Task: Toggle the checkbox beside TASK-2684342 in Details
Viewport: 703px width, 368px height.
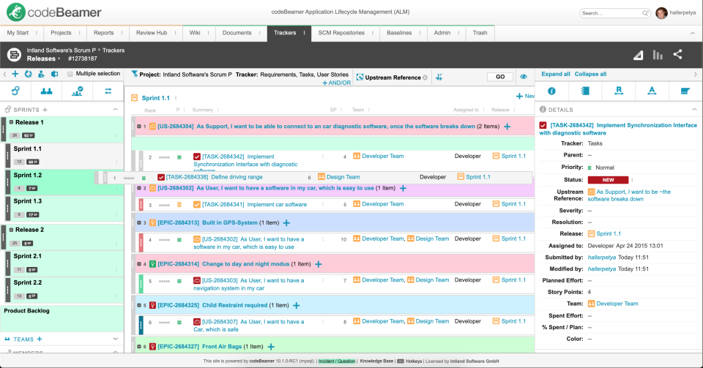Action: click(543, 125)
